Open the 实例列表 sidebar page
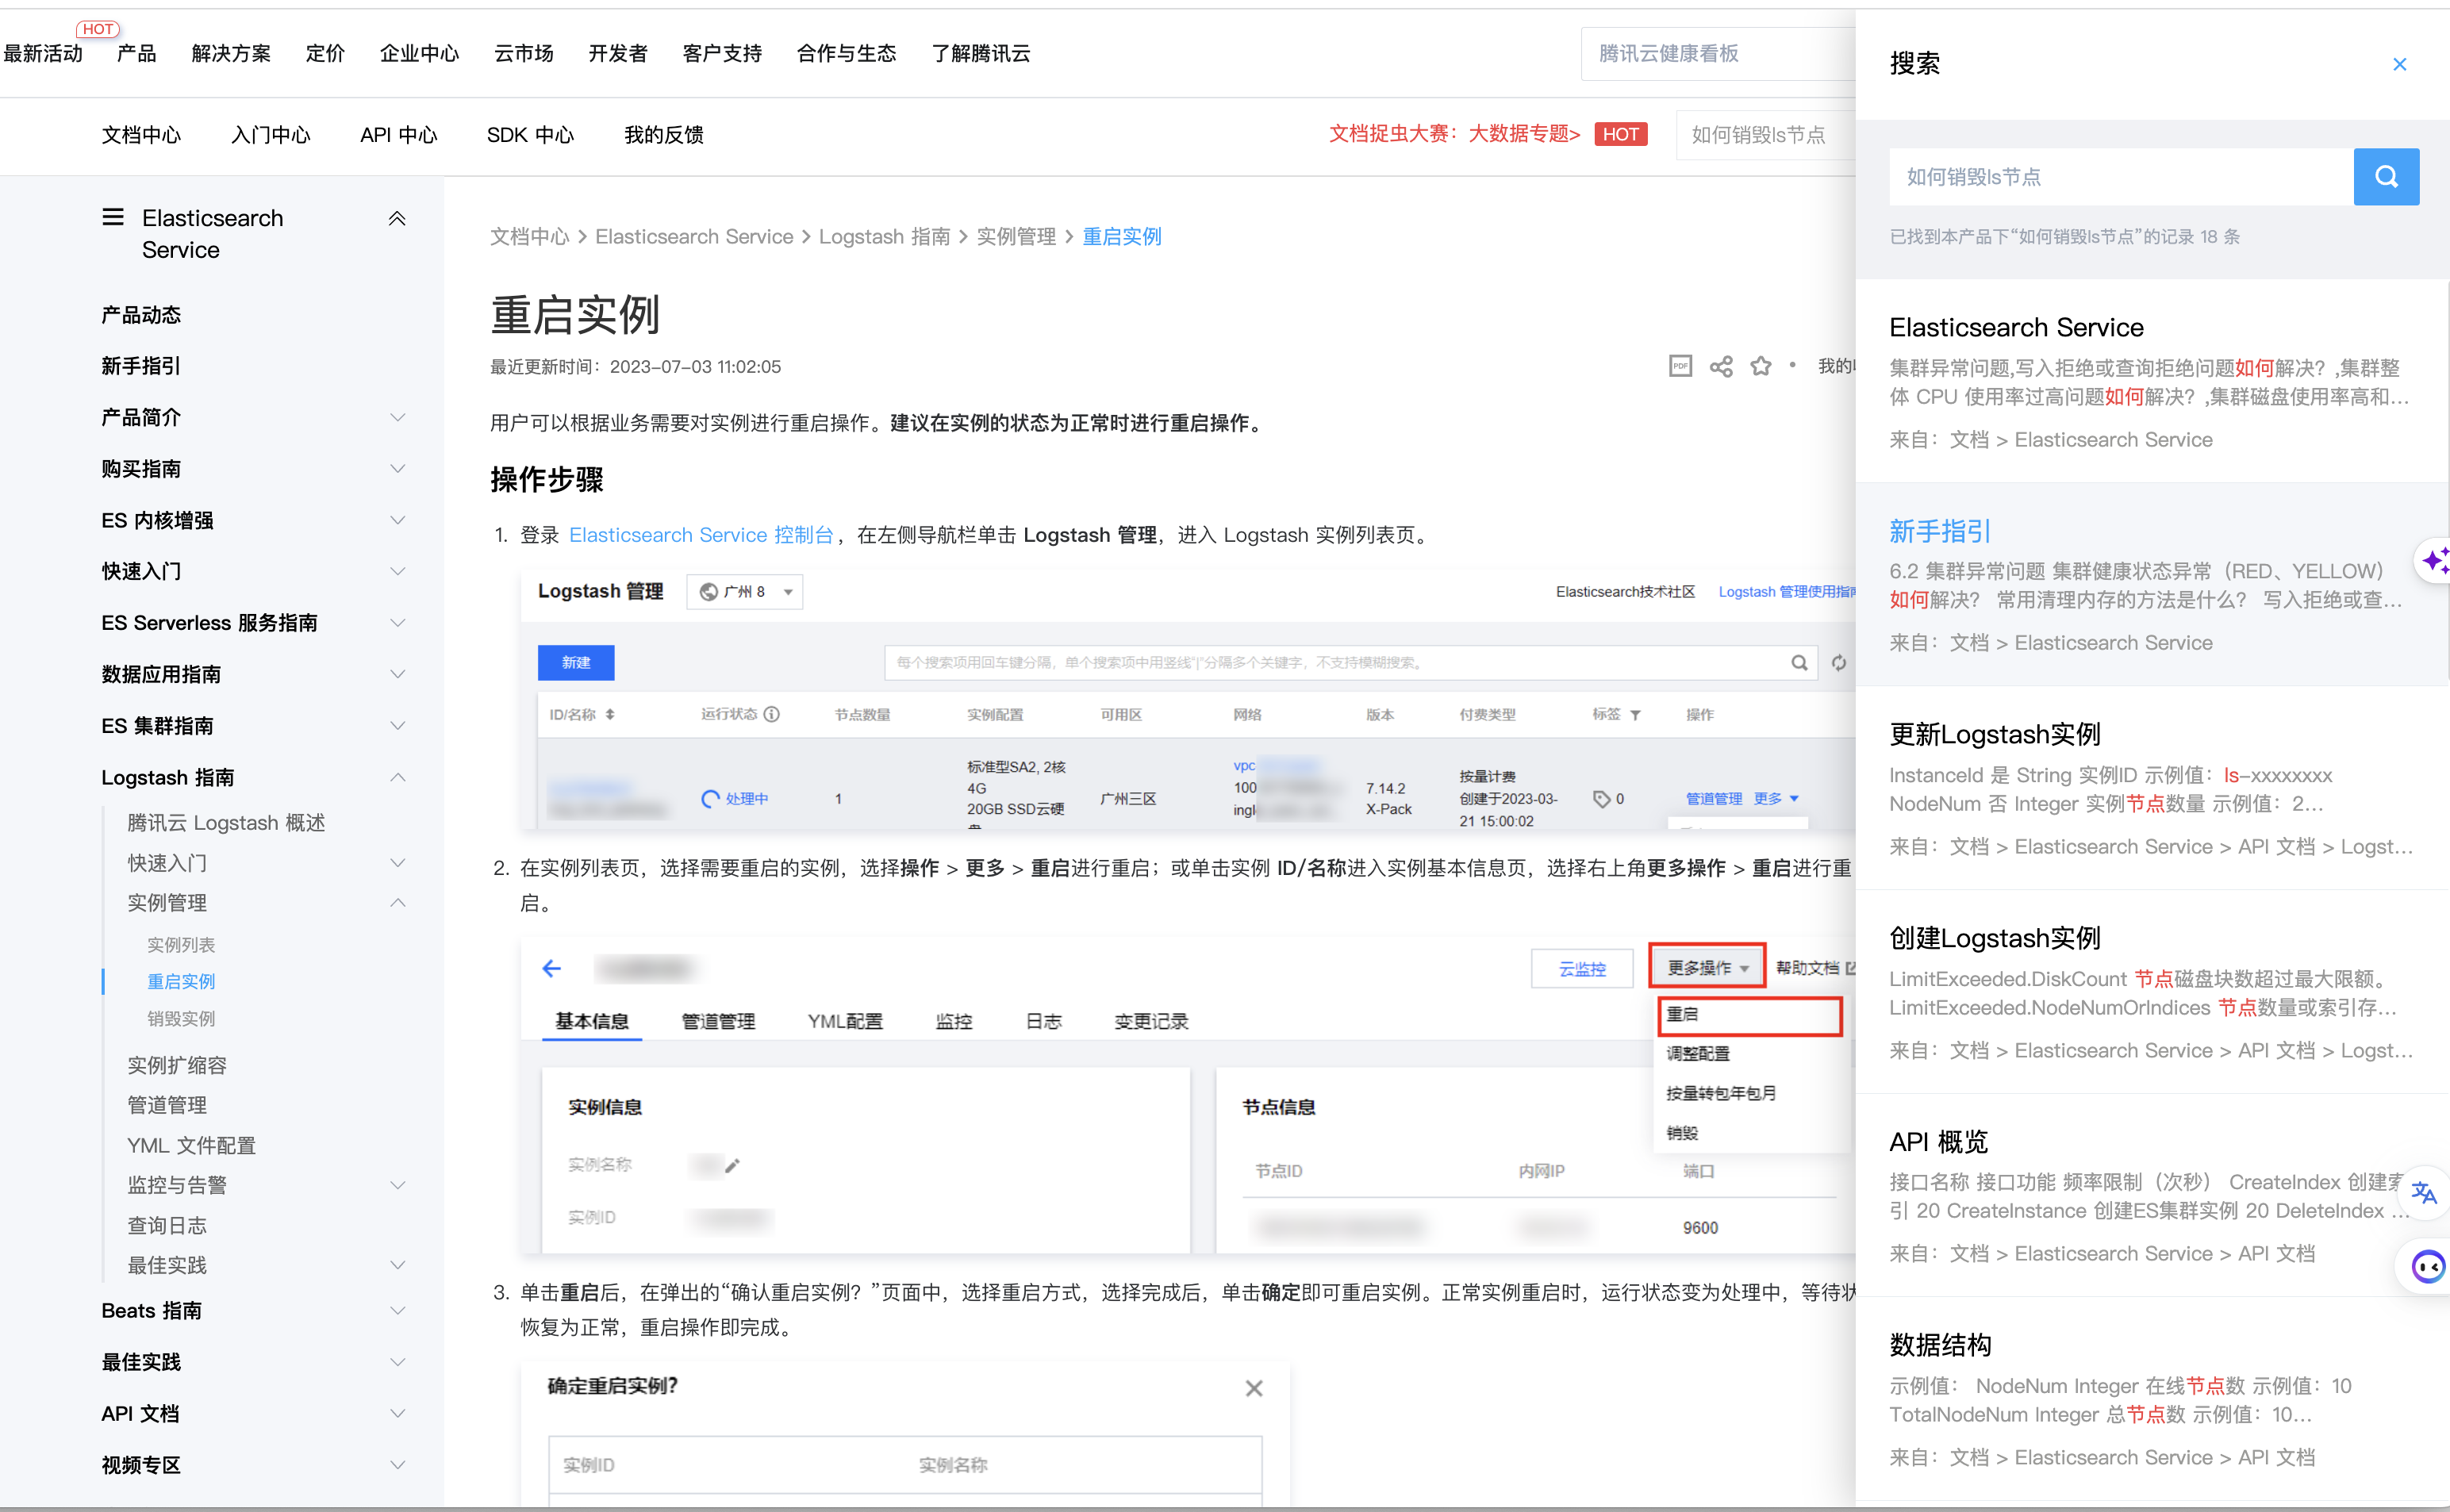Screen dimensions: 2450x1512 coord(181,944)
